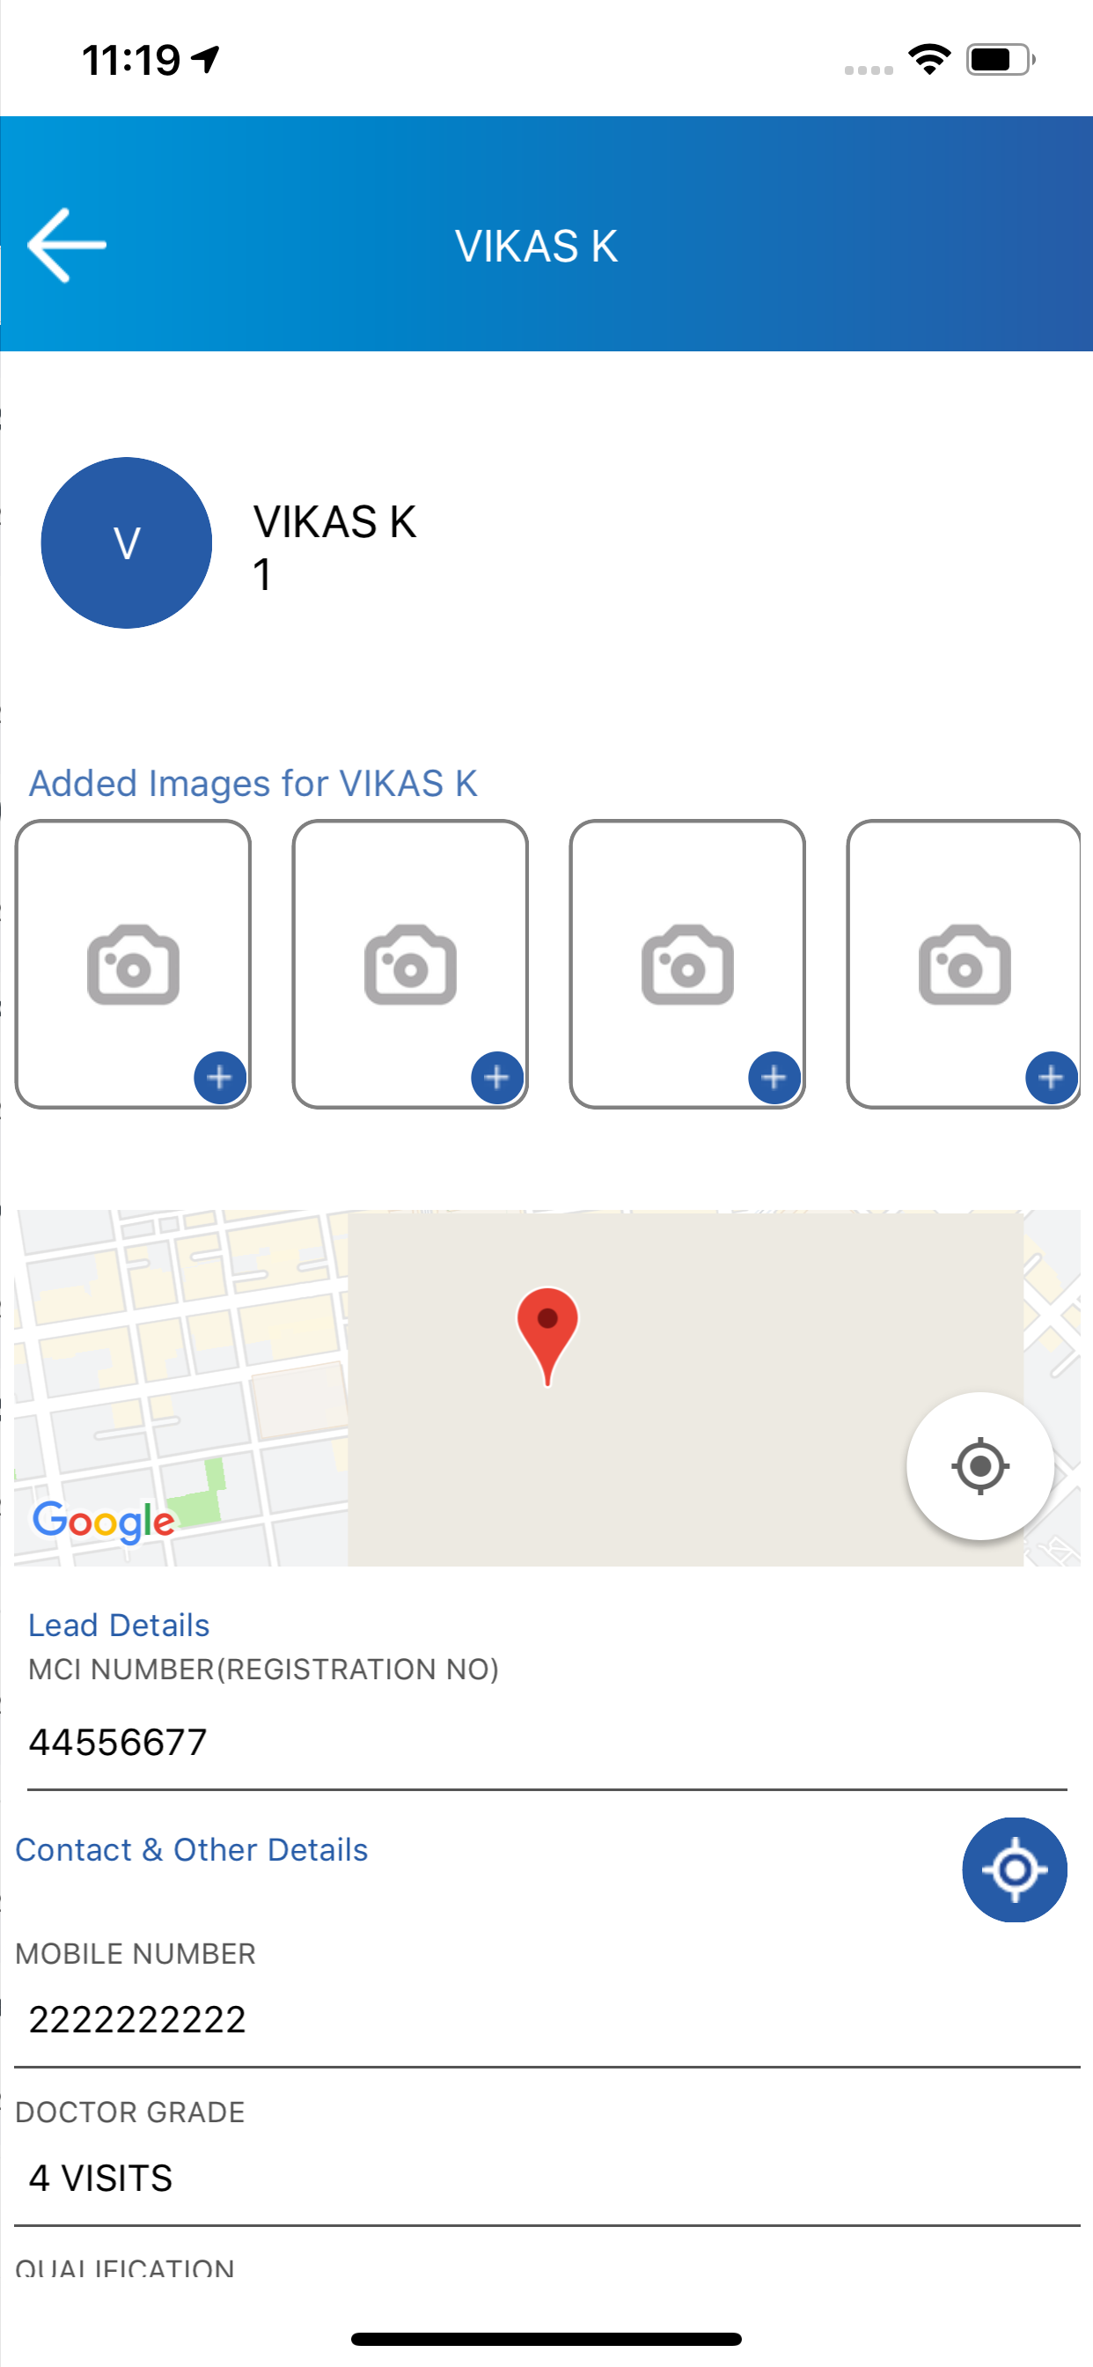This screenshot has height=2367, width=1093.
Task: Tap the plus badge on the second image slot
Action: 497,1077
